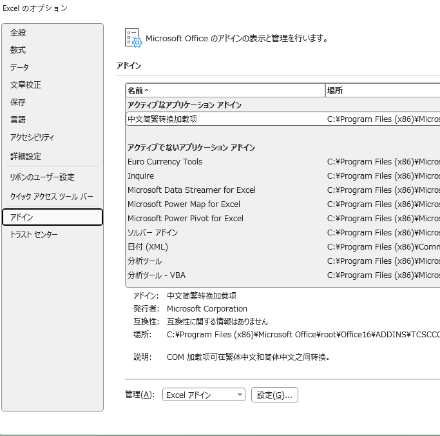The height and width of the screenshot is (436, 440).
Task: Sort list by 名前 column header
Action: [x=225, y=91]
